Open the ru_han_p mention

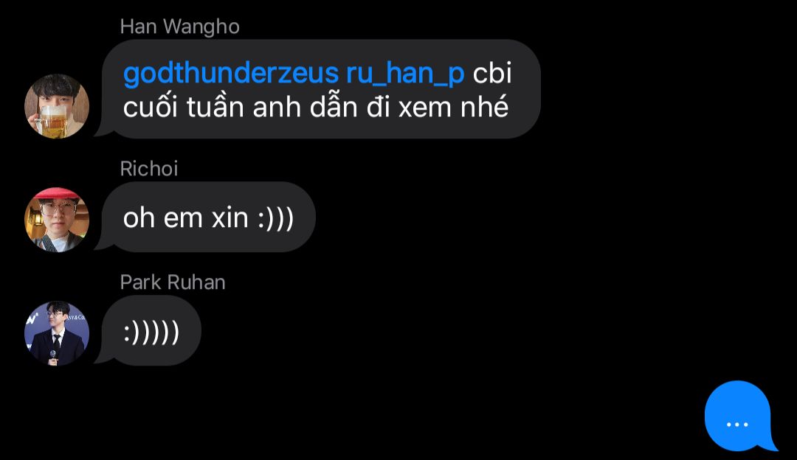405,74
